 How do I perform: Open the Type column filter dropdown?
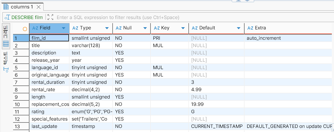tap(107, 28)
